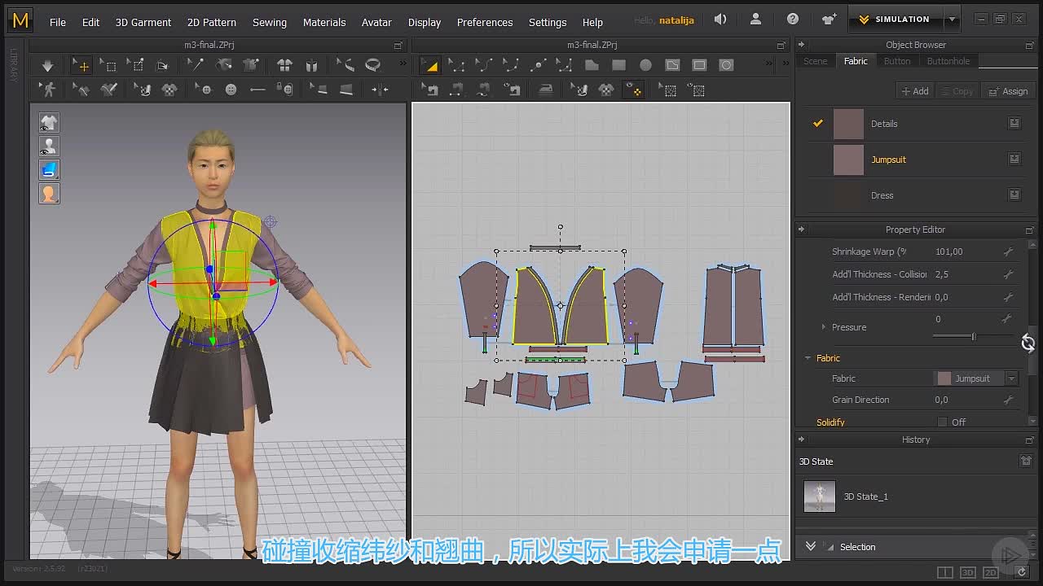This screenshot has width=1043, height=586.
Task: Click the avatar face display icon
Action: pos(49,194)
